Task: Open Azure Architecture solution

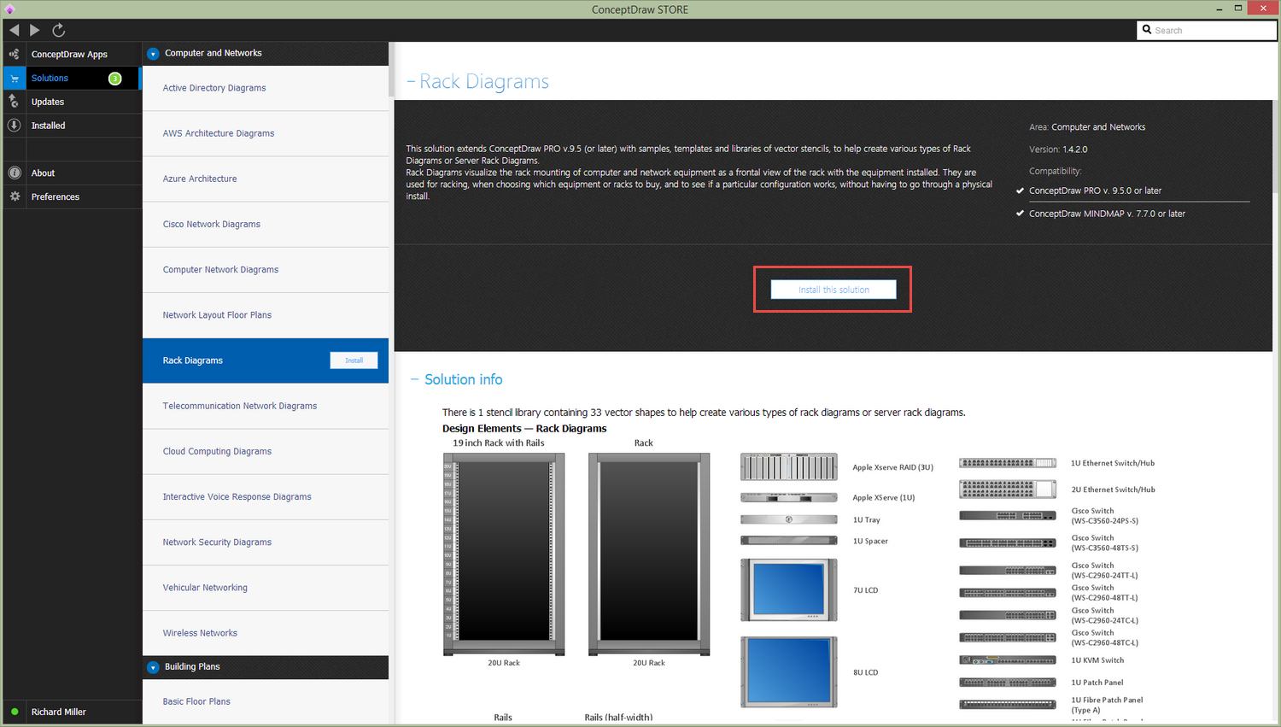Action: [x=266, y=179]
